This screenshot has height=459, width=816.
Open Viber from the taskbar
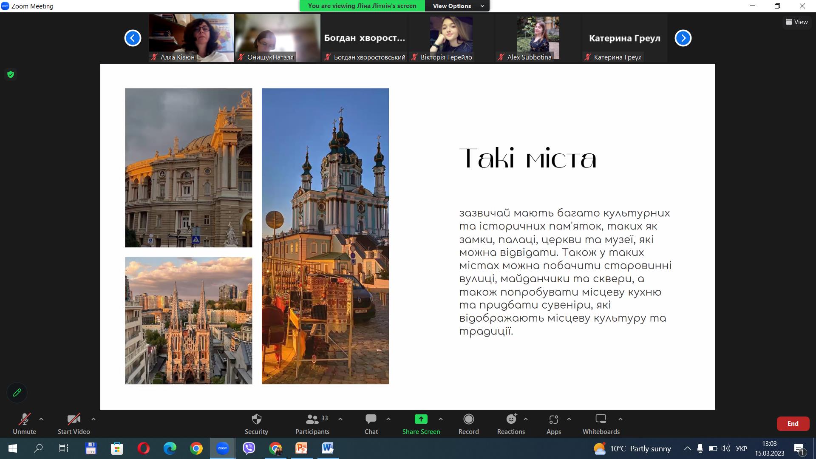coord(249,448)
